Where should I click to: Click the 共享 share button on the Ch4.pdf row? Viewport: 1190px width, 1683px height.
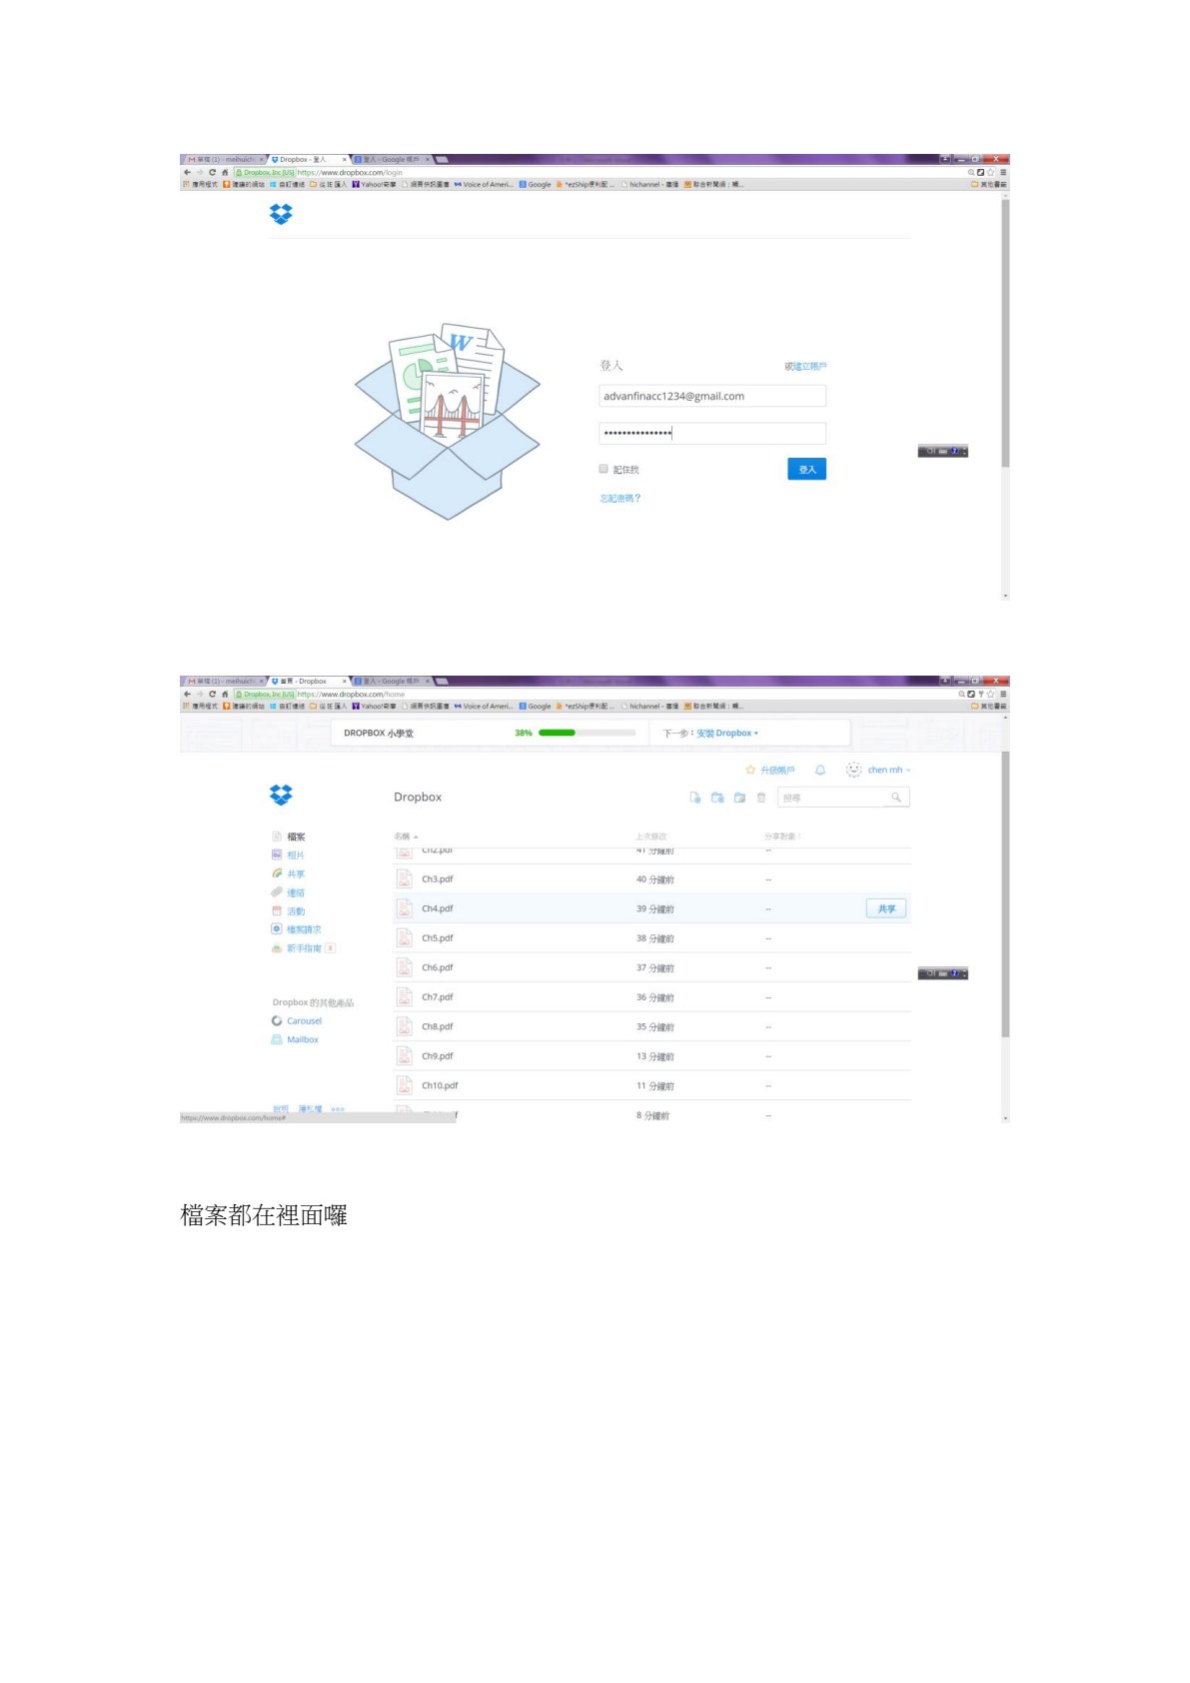click(x=886, y=908)
